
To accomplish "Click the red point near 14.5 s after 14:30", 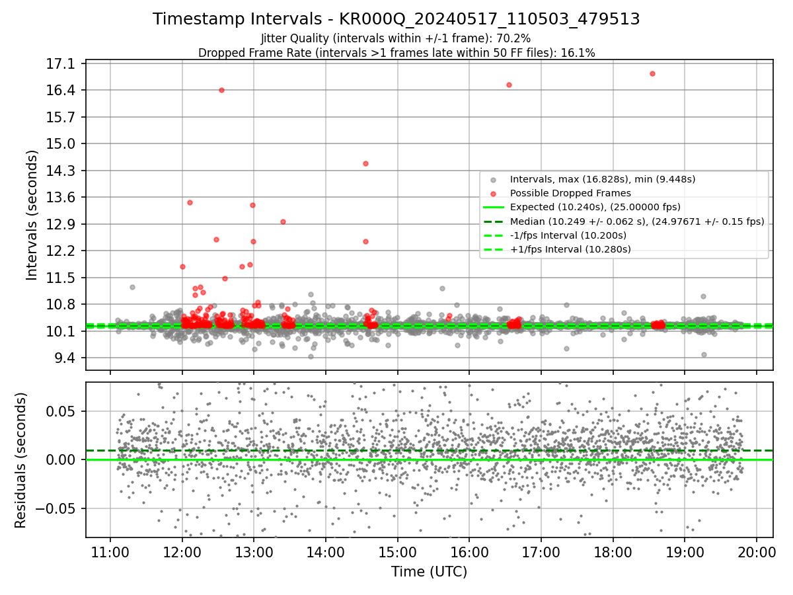I will [x=365, y=163].
